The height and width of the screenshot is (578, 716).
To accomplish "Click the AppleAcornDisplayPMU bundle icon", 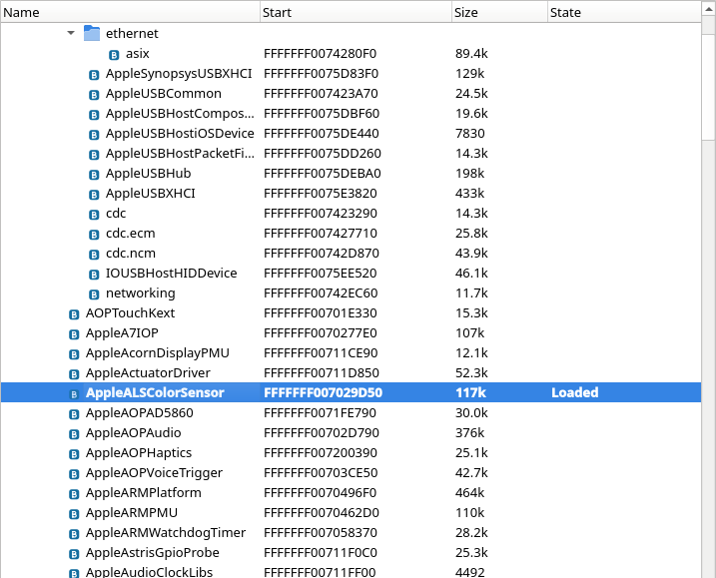I will pyautogui.click(x=74, y=354).
